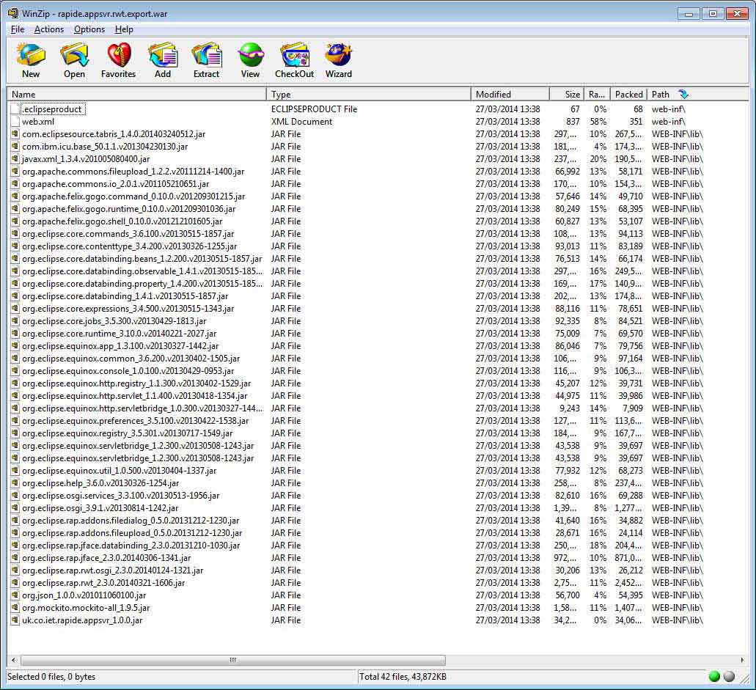
Task: Click the JAR icon beside org.eclipse.rap.jface_2.3.0.20140306-1341.jar
Action: [15, 557]
